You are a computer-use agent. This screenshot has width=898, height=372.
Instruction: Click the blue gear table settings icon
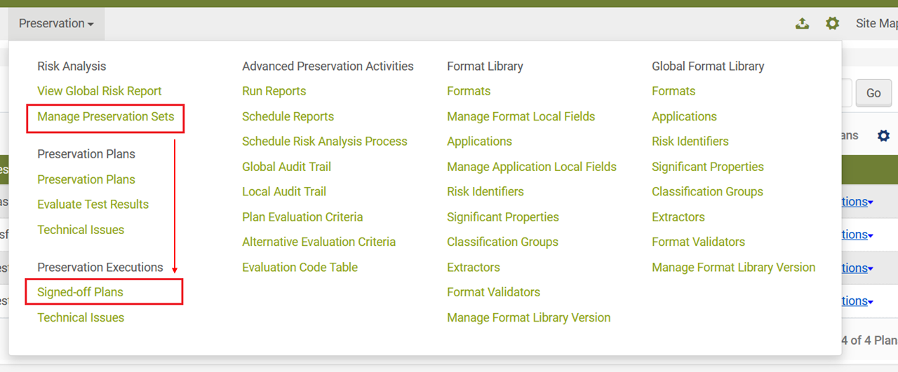point(883,136)
